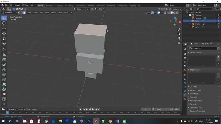Open Playback dropdown in timeline
Image resolution: width=221 pixels, height=124 pixels.
click(x=11, y=109)
